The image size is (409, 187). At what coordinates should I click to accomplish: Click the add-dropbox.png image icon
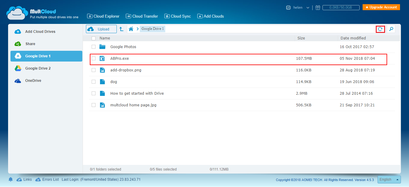102,70
